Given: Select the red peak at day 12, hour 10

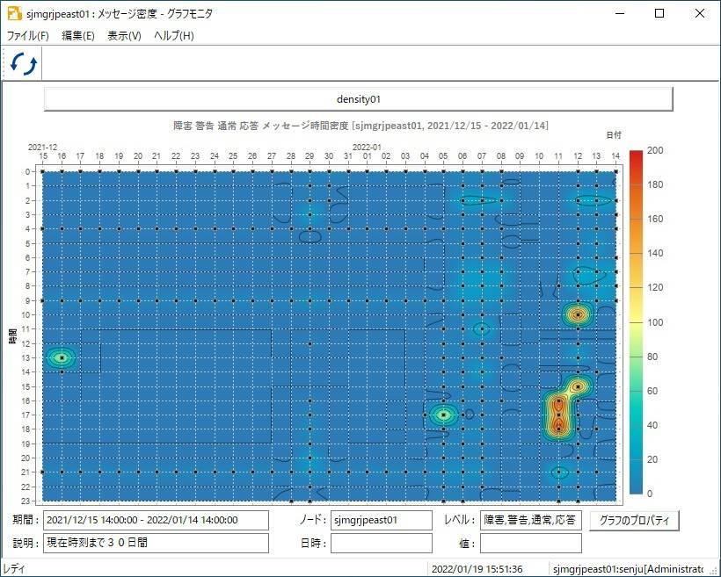Looking at the screenshot, I should click(x=578, y=314).
